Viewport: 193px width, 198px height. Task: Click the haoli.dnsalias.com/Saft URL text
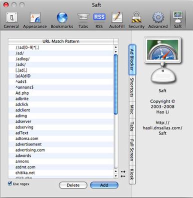pos(162,128)
